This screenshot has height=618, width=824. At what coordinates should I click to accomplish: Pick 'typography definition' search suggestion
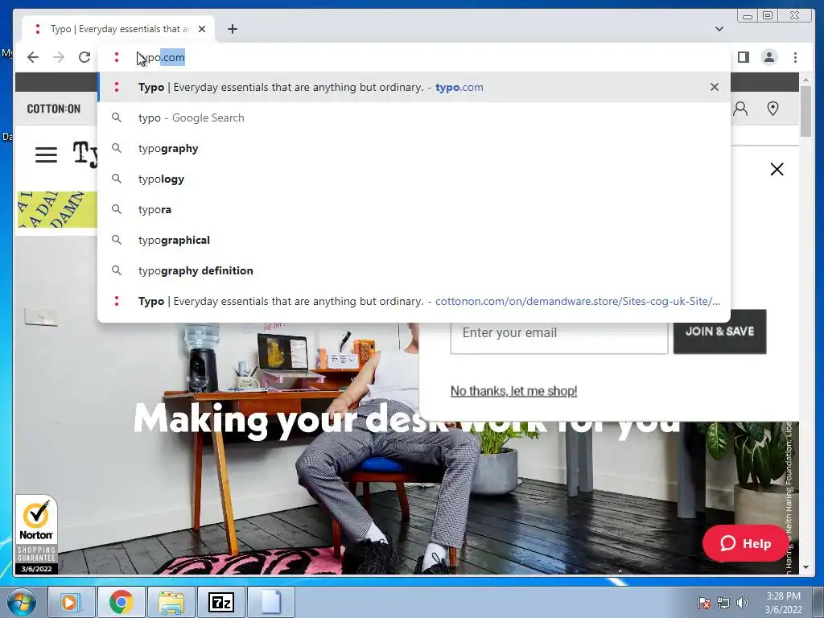(x=414, y=270)
